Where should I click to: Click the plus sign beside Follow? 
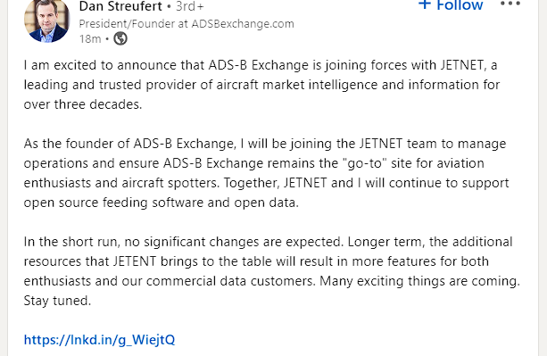click(424, 4)
